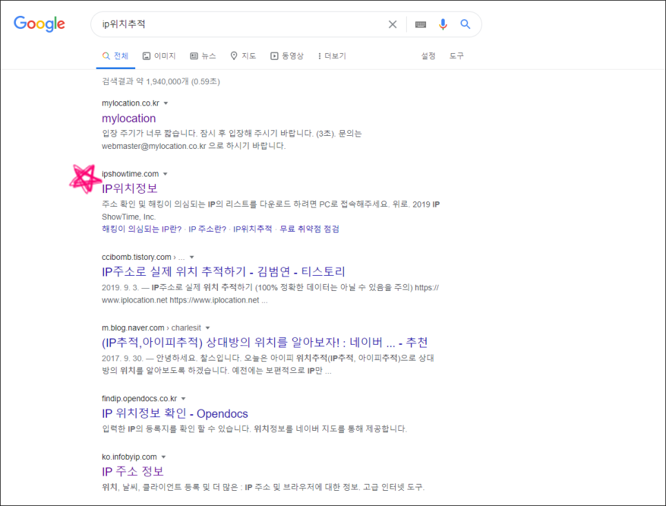Viewport: 666px width, 506px height.
Task: Open sitelink IP위치추적
Action: pos(253,229)
